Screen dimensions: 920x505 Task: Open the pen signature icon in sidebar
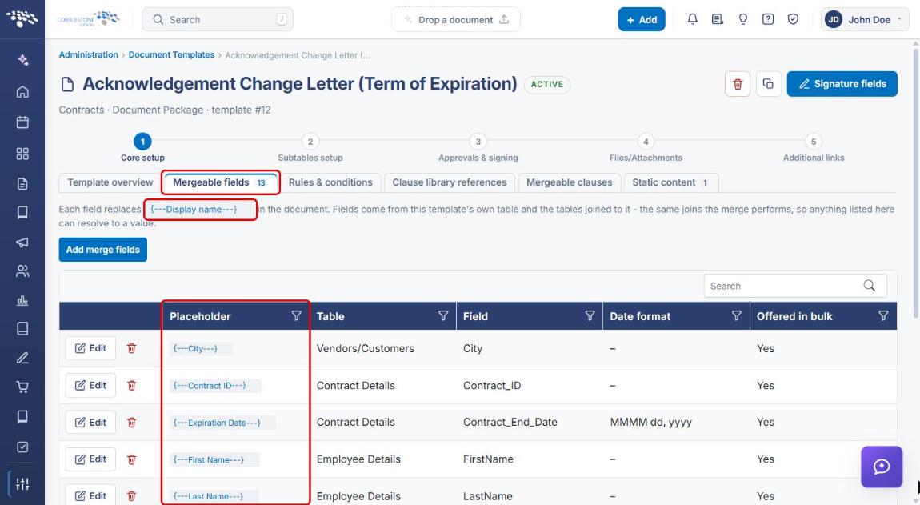click(x=22, y=358)
